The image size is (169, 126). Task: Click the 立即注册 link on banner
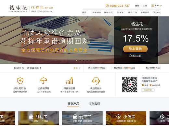[135, 56]
